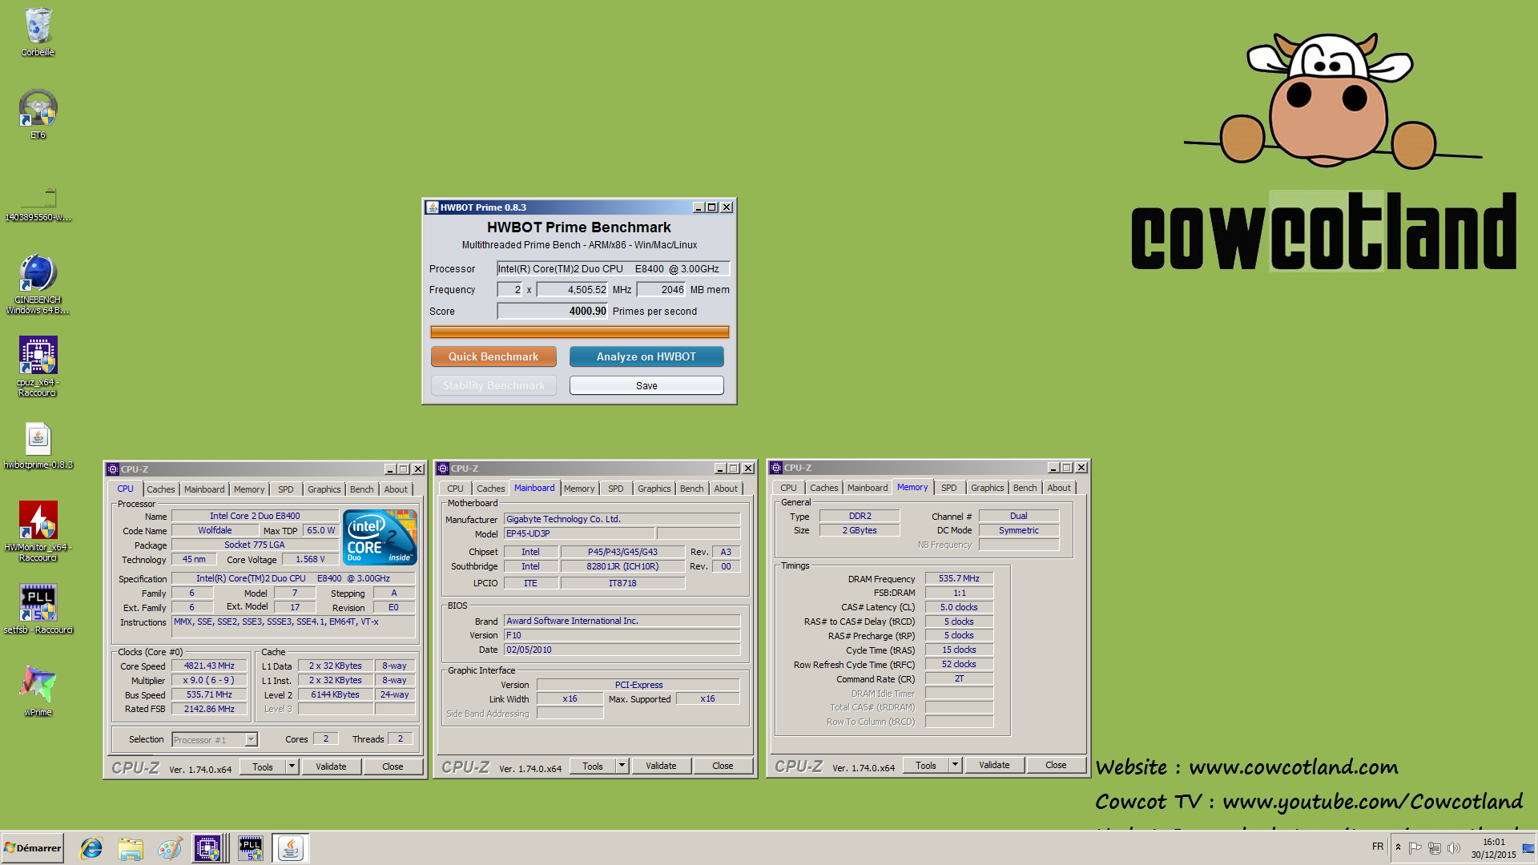Viewport: 1538px width, 865px height.
Task: Launch HWMonitor_x64 Raccourci shortcut
Action: (38, 531)
